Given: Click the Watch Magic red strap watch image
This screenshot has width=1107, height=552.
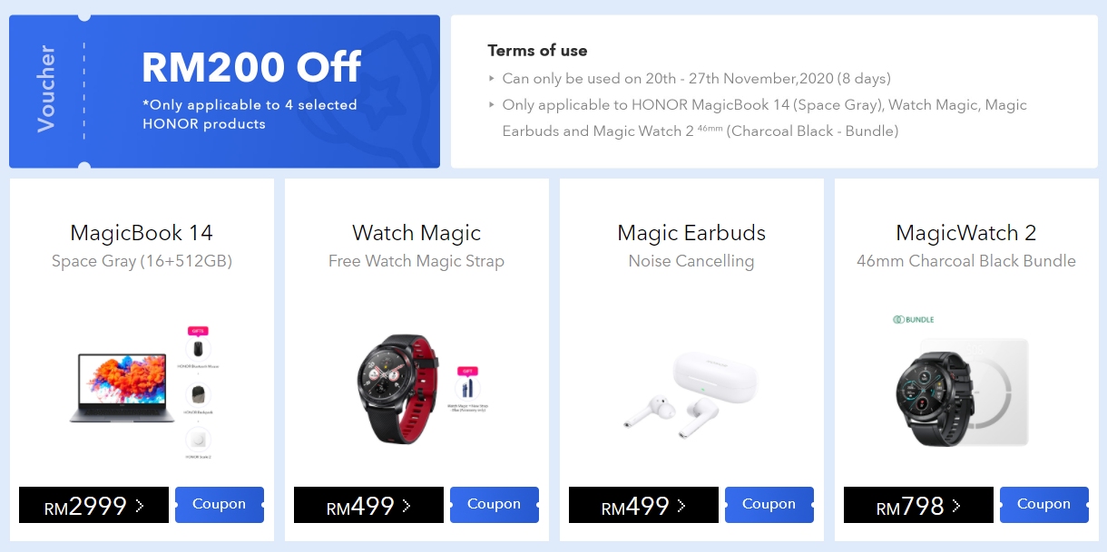Looking at the screenshot, I should click(399, 390).
